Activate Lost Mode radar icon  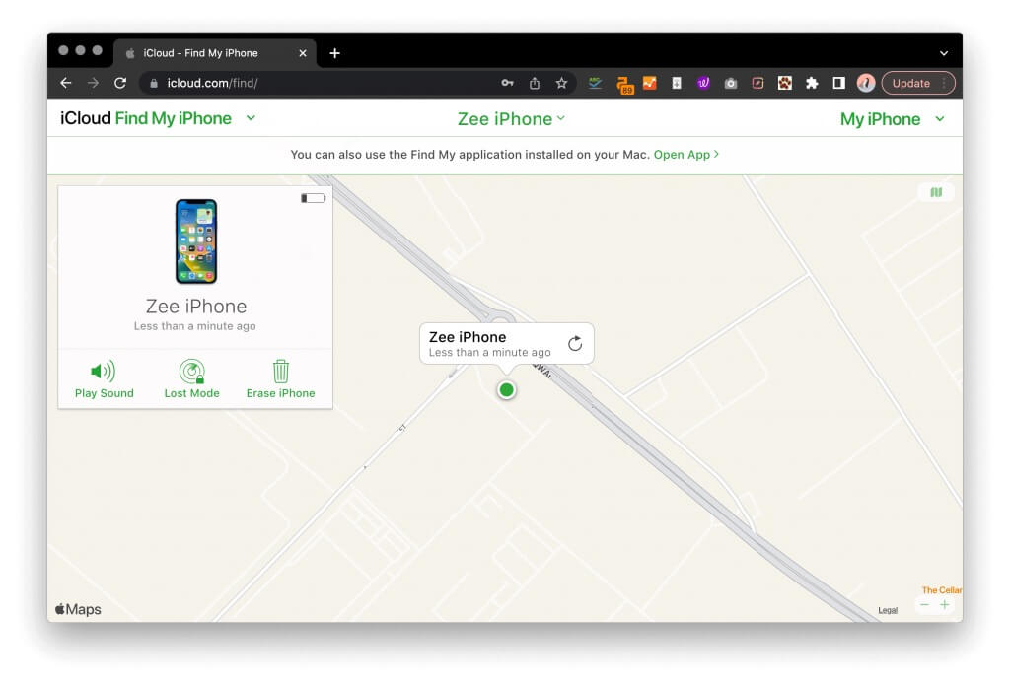tap(191, 372)
